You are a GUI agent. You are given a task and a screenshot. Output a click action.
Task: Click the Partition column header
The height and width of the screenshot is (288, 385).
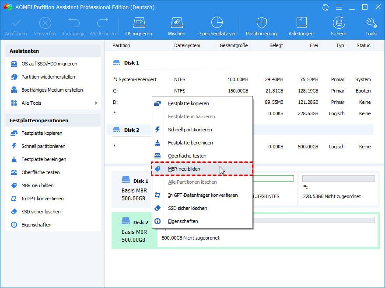(x=121, y=45)
